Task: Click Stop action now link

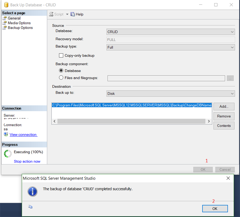Action: pos(27,161)
